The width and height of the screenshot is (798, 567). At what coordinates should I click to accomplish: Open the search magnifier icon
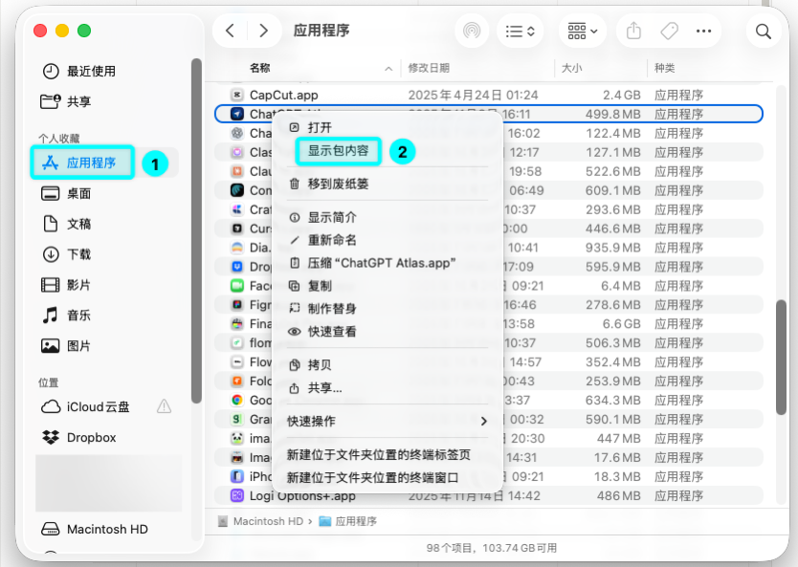click(763, 31)
